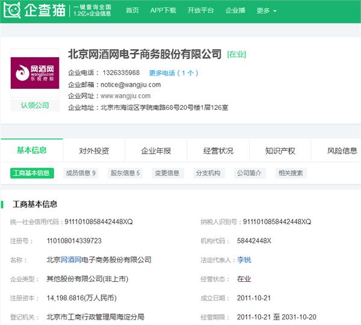Click the 纳税人识别号 value 9111010858442448XQ

pos(277,222)
